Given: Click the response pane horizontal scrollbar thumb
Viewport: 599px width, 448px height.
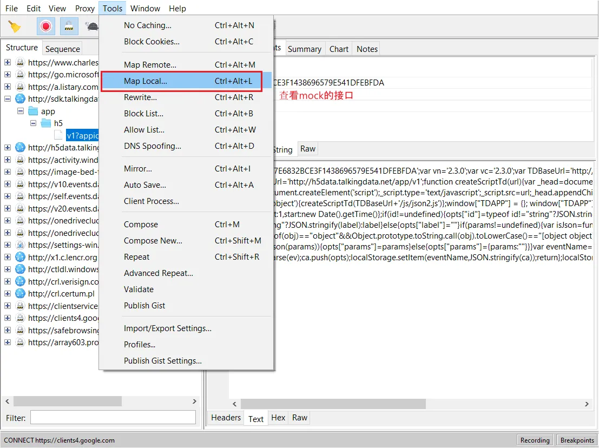Looking at the screenshot, I should pos(333,404).
